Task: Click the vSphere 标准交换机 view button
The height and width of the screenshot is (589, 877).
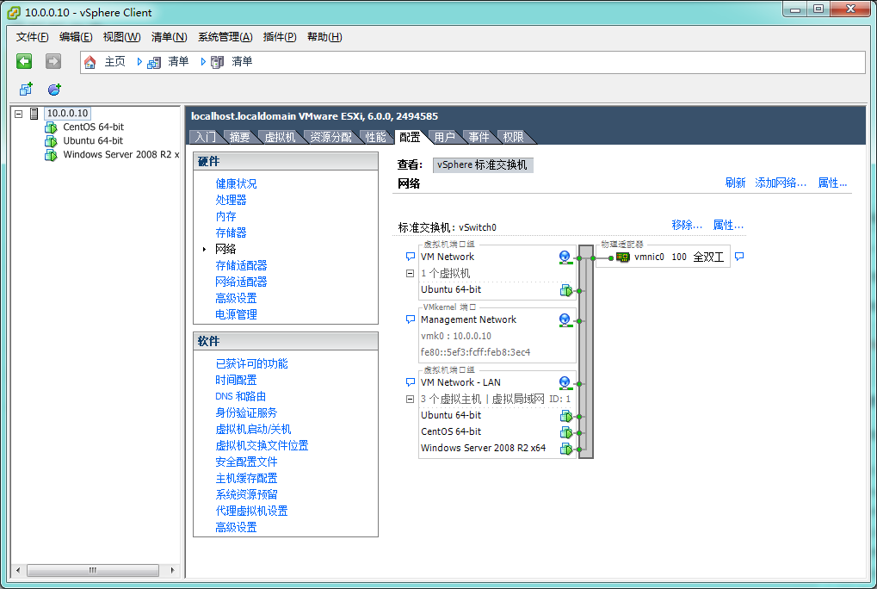Action: pos(483,165)
